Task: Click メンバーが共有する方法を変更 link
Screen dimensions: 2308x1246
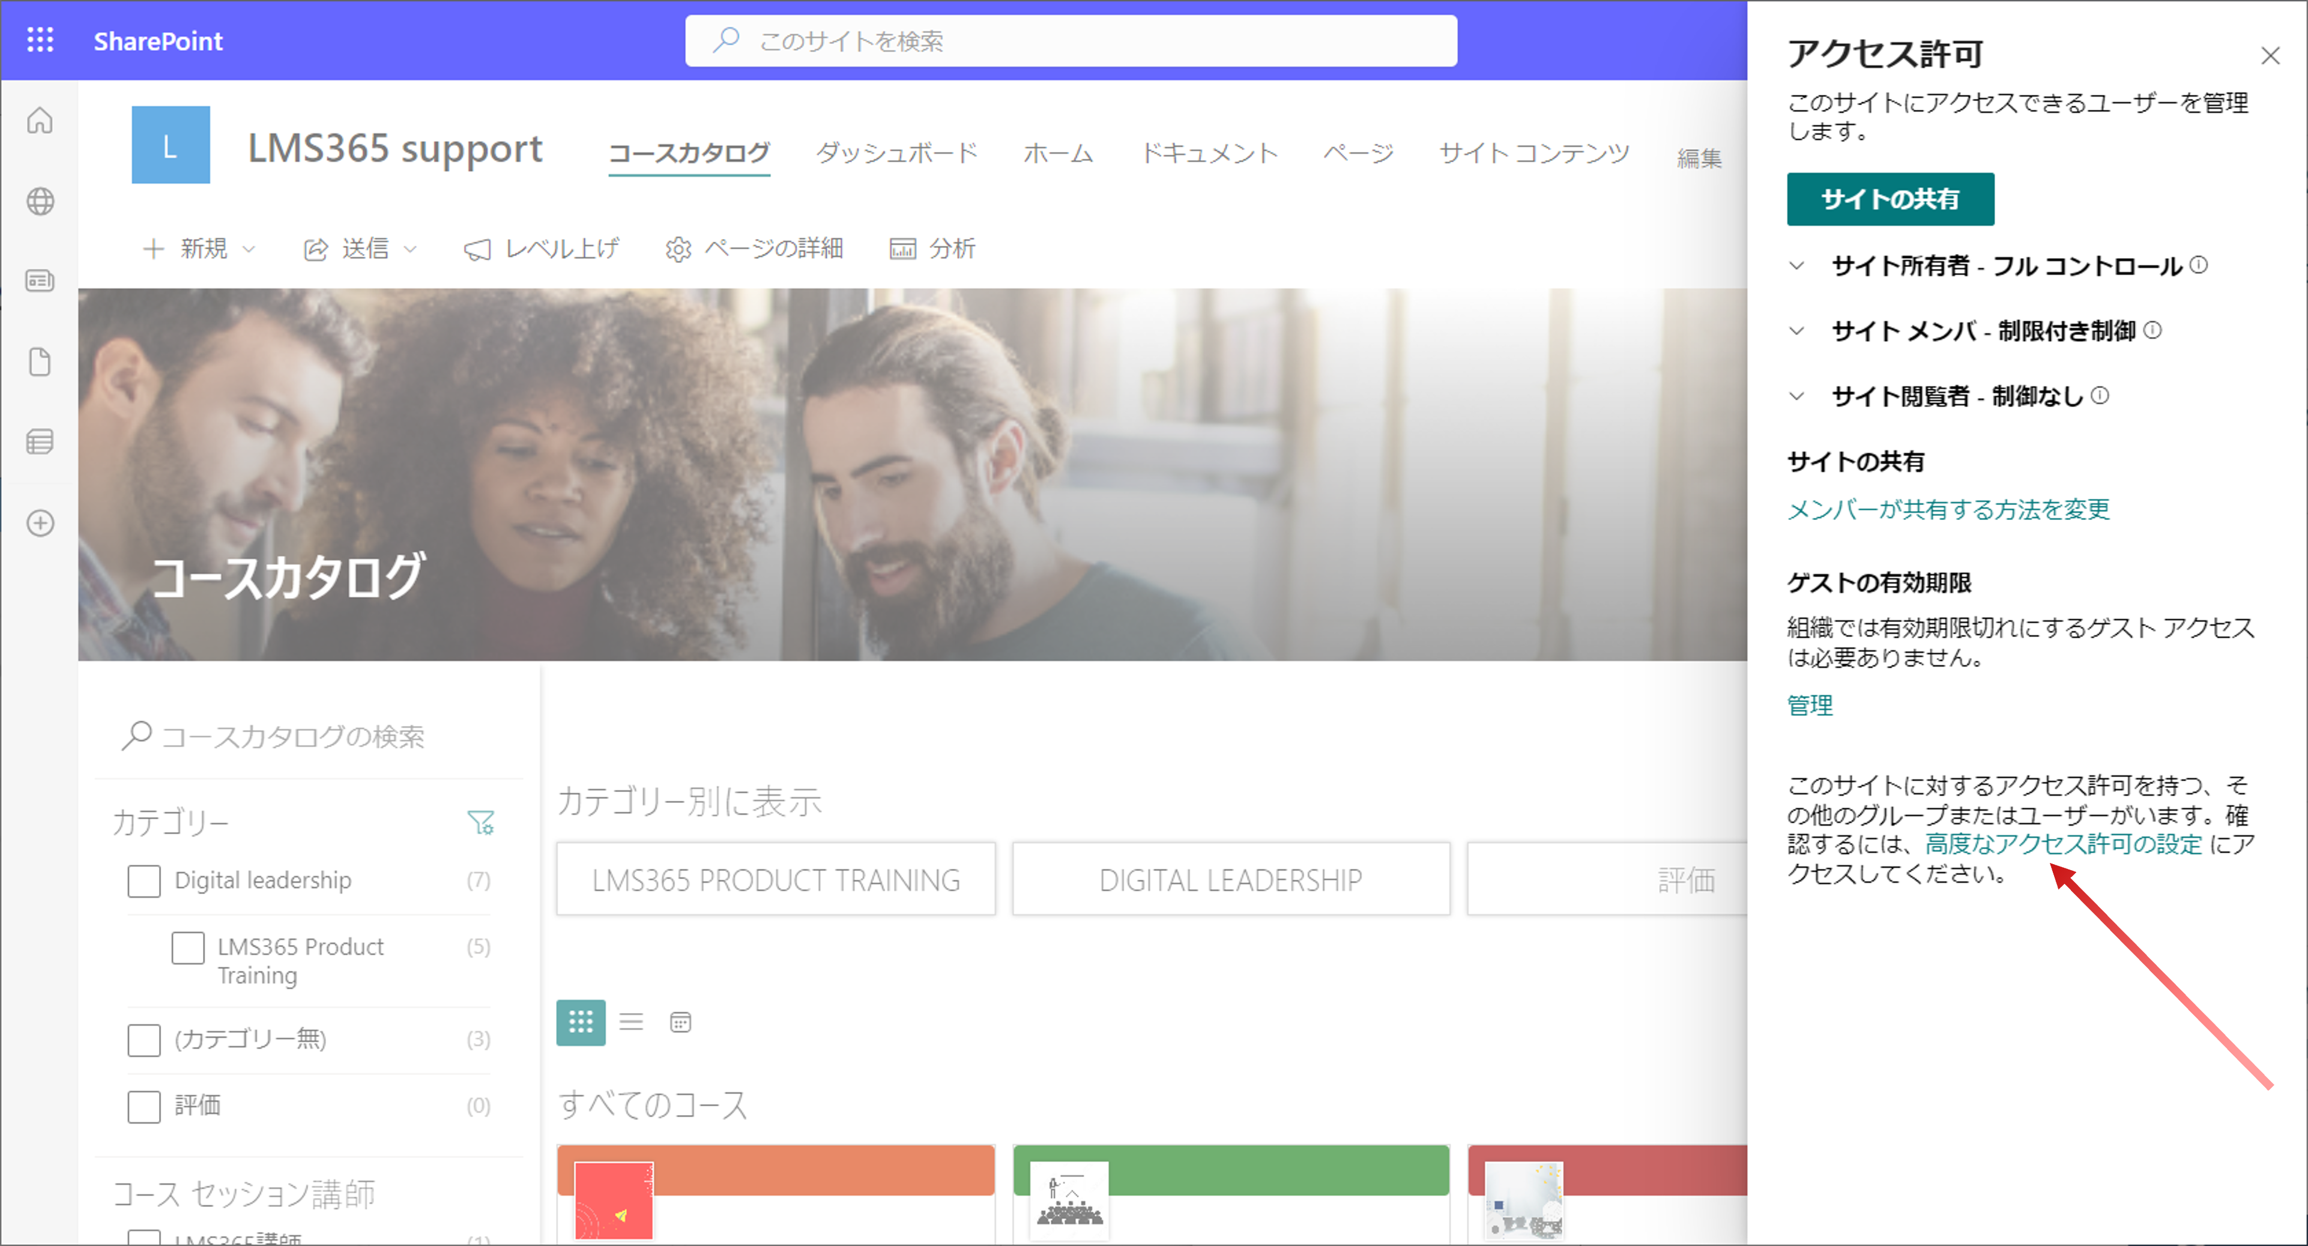Action: tap(1949, 510)
